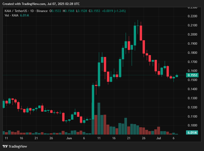Select the Jul month label on time axis

(x=158, y=138)
